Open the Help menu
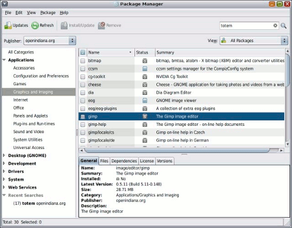Image resolution: width=292 pixels, height=228 pixels. [x=64, y=13]
